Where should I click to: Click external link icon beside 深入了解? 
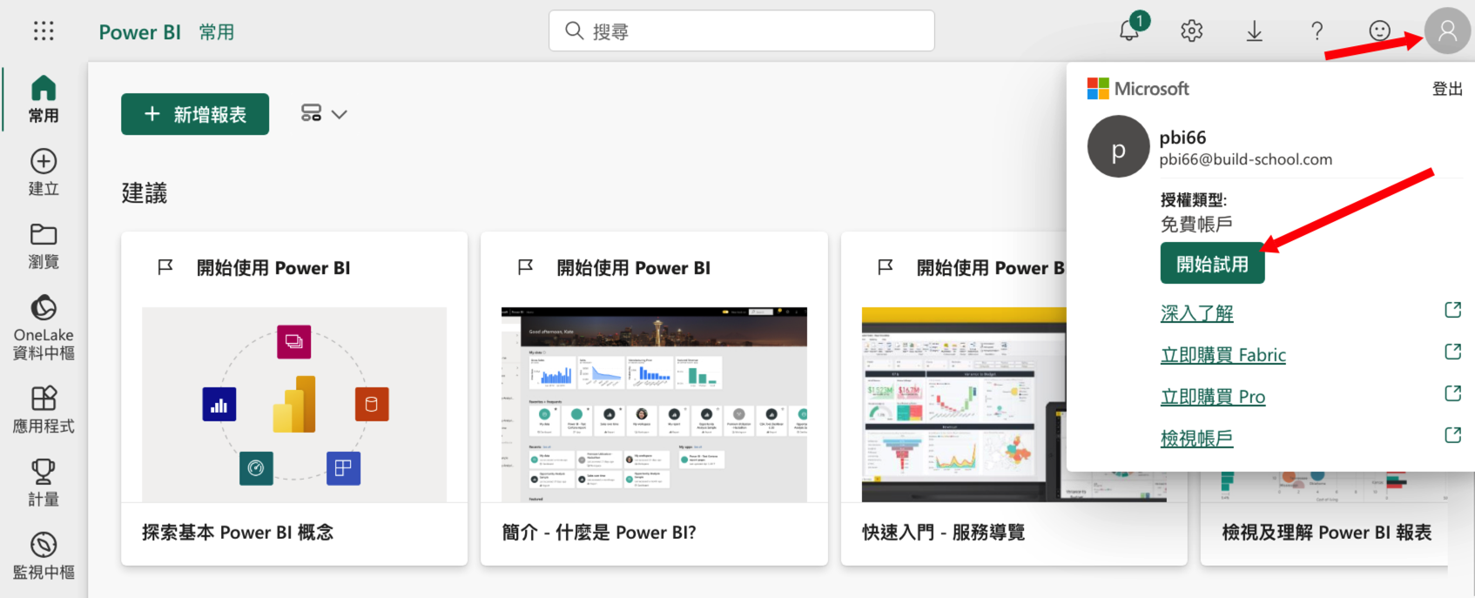click(x=1452, y=310)
